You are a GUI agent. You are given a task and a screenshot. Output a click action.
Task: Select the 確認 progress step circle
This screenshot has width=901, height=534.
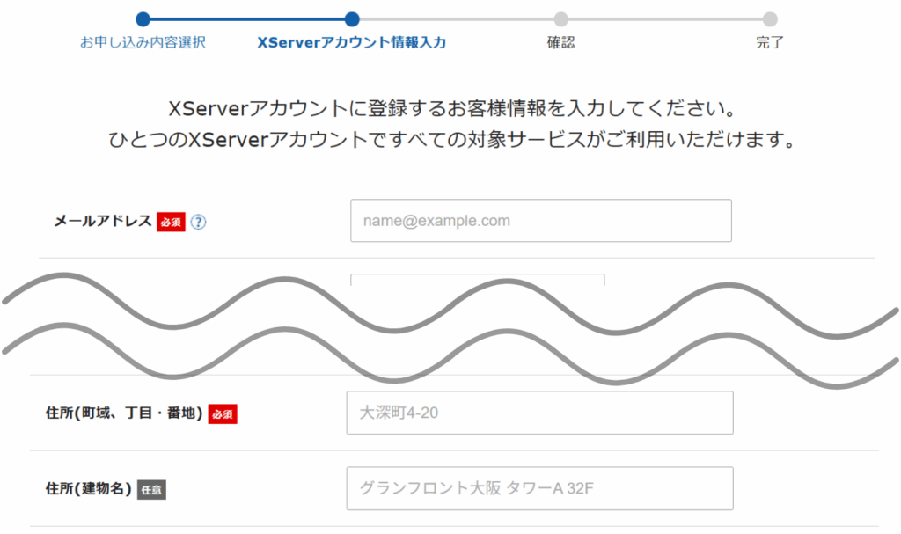click(x=560, y=19)
